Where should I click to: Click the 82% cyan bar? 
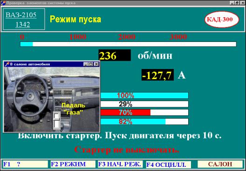coord(144,122)
